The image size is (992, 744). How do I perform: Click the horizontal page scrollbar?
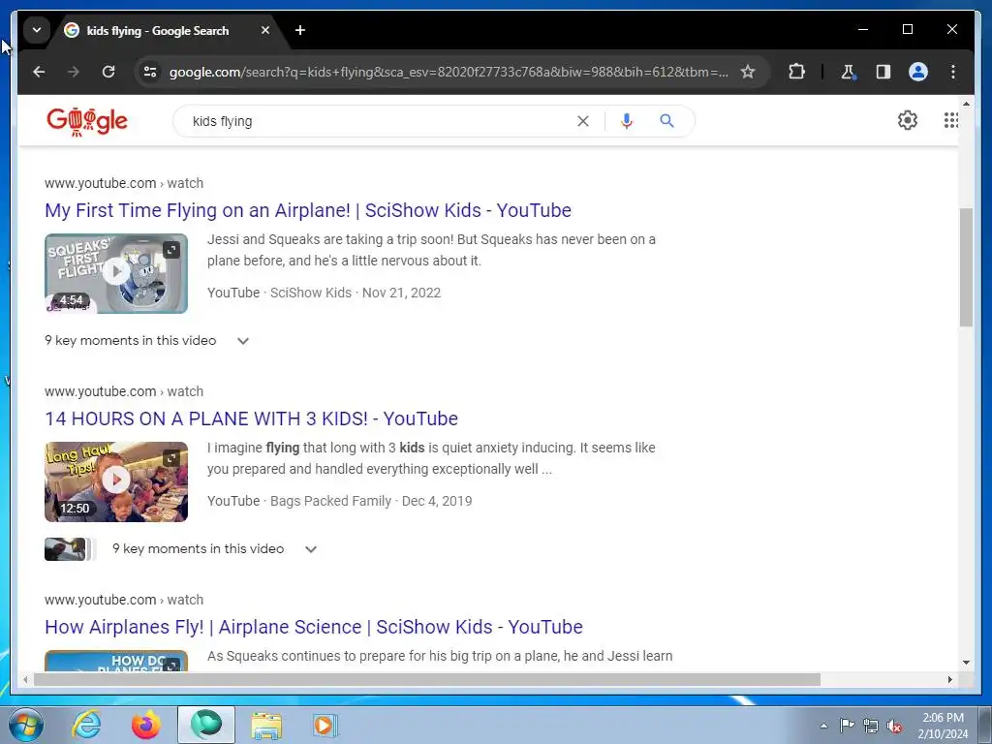click(x=427, y=679)
